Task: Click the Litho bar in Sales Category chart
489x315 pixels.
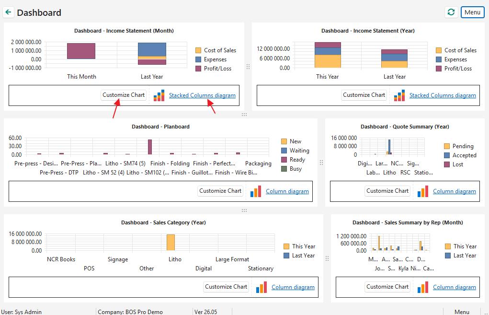Action: pos(171,242)
